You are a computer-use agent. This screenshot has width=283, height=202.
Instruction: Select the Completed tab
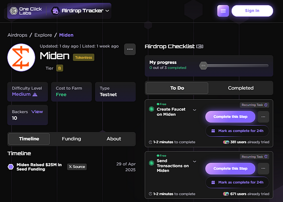click(241, 88)
